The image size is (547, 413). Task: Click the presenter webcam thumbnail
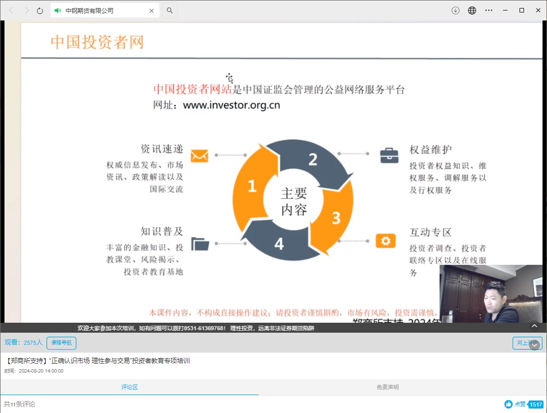tap(491, 294)
